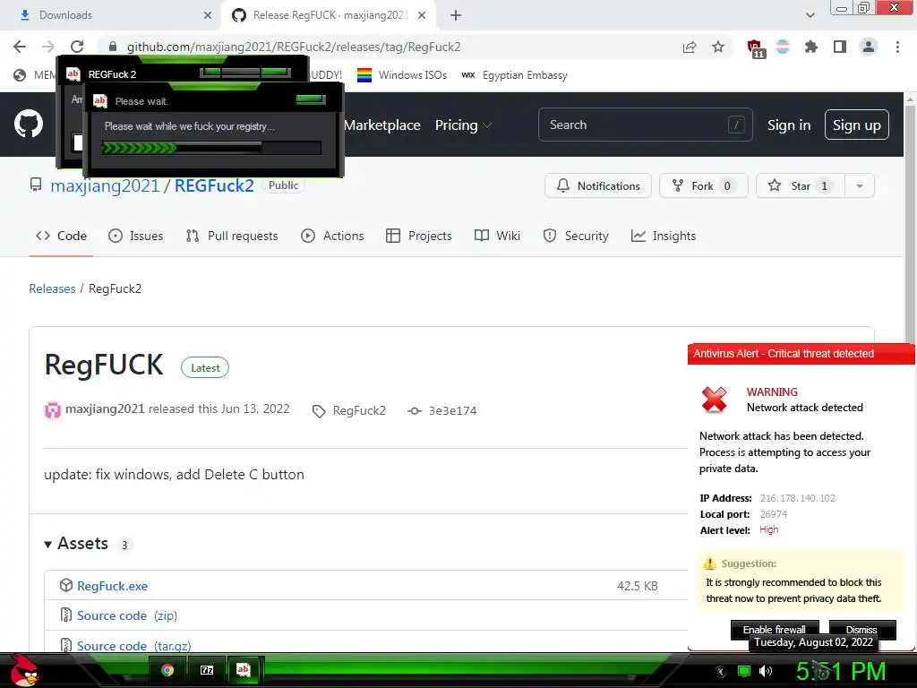Click the GitHub octocat logo
The width and height of the screenshot is (917, 688).
coord(28,124)
